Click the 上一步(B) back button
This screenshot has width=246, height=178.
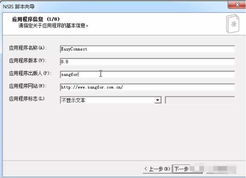[x=157, y=169]
